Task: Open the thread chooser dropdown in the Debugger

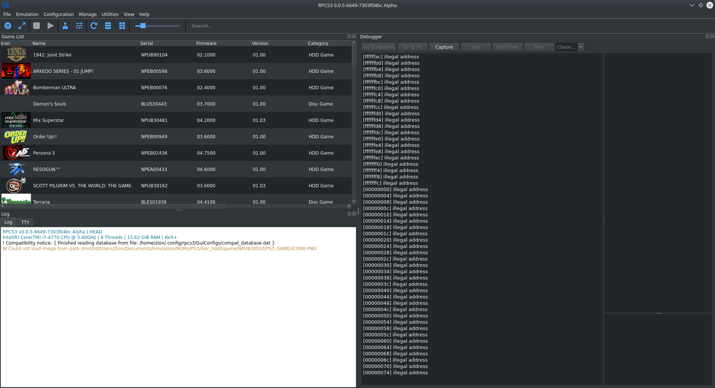Action: (x=580, y=47)
